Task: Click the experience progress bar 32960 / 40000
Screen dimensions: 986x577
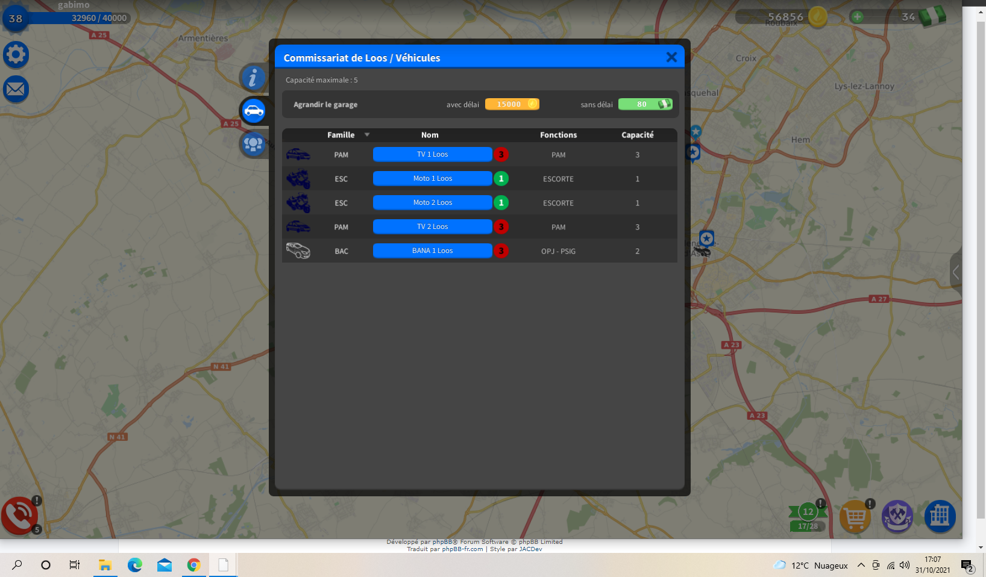Action: (x=78, y=18)
